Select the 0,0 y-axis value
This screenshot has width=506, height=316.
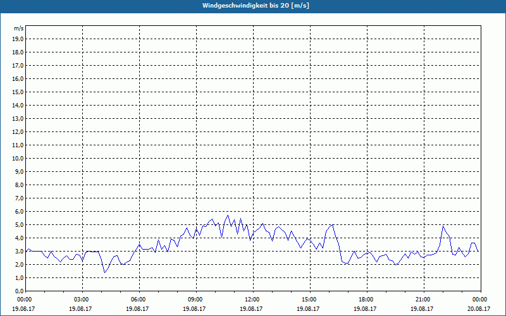(19, 291)
